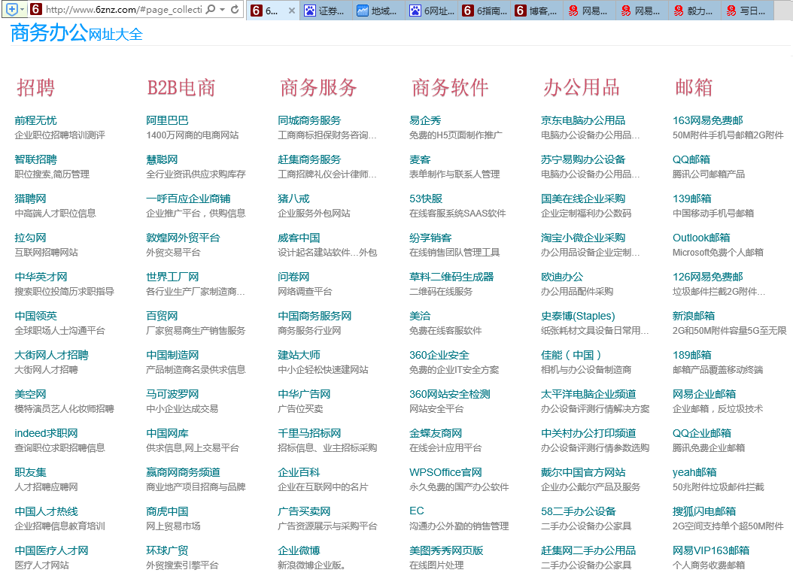The width and height of the screenshot is (793, 585).
Task: Open the EC link
Action: pyautogui.click(x=417, y=511)
